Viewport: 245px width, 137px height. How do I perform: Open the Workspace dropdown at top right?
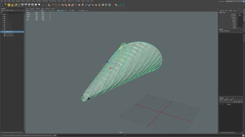pos(234,1)
